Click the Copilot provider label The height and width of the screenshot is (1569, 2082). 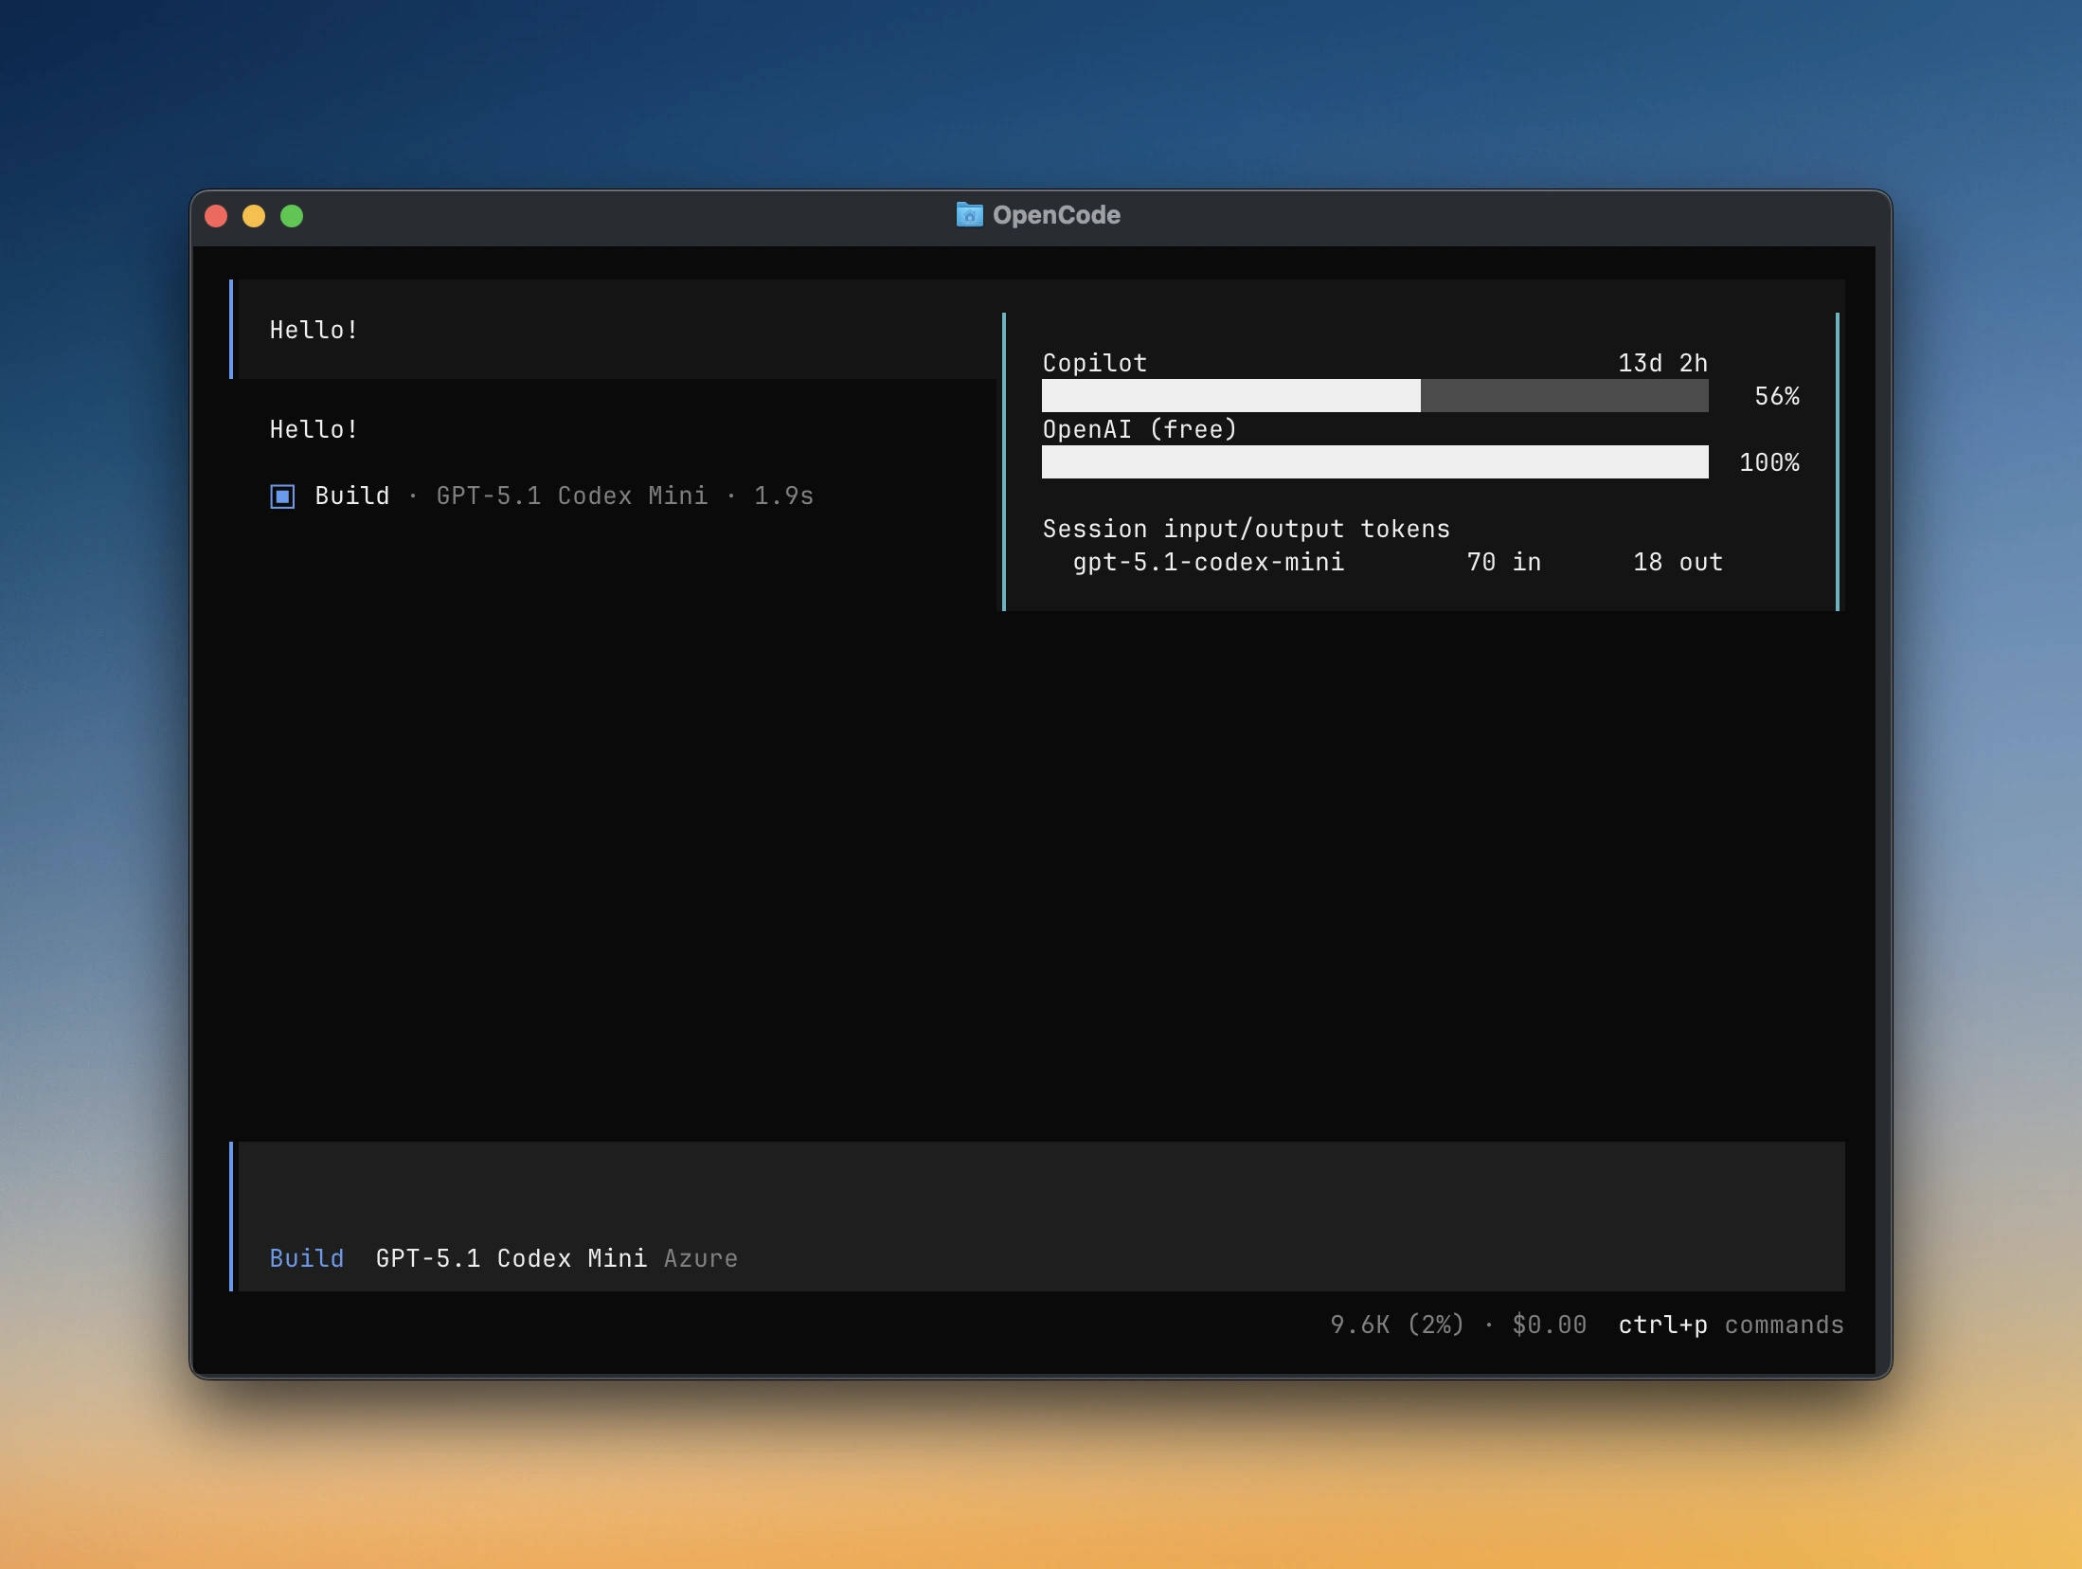(1093, 362)
